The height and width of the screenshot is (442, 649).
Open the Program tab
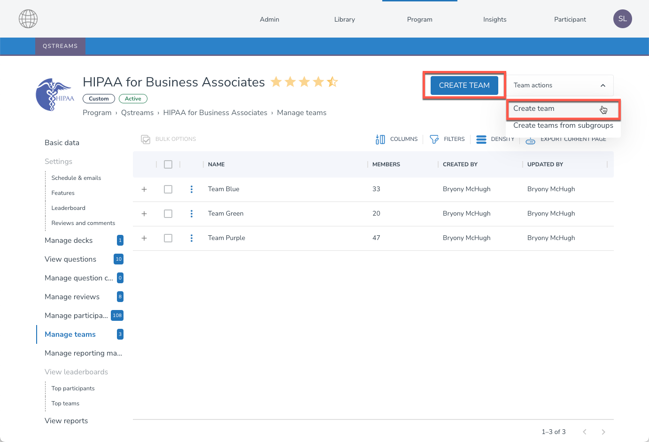tap(420, 19)
